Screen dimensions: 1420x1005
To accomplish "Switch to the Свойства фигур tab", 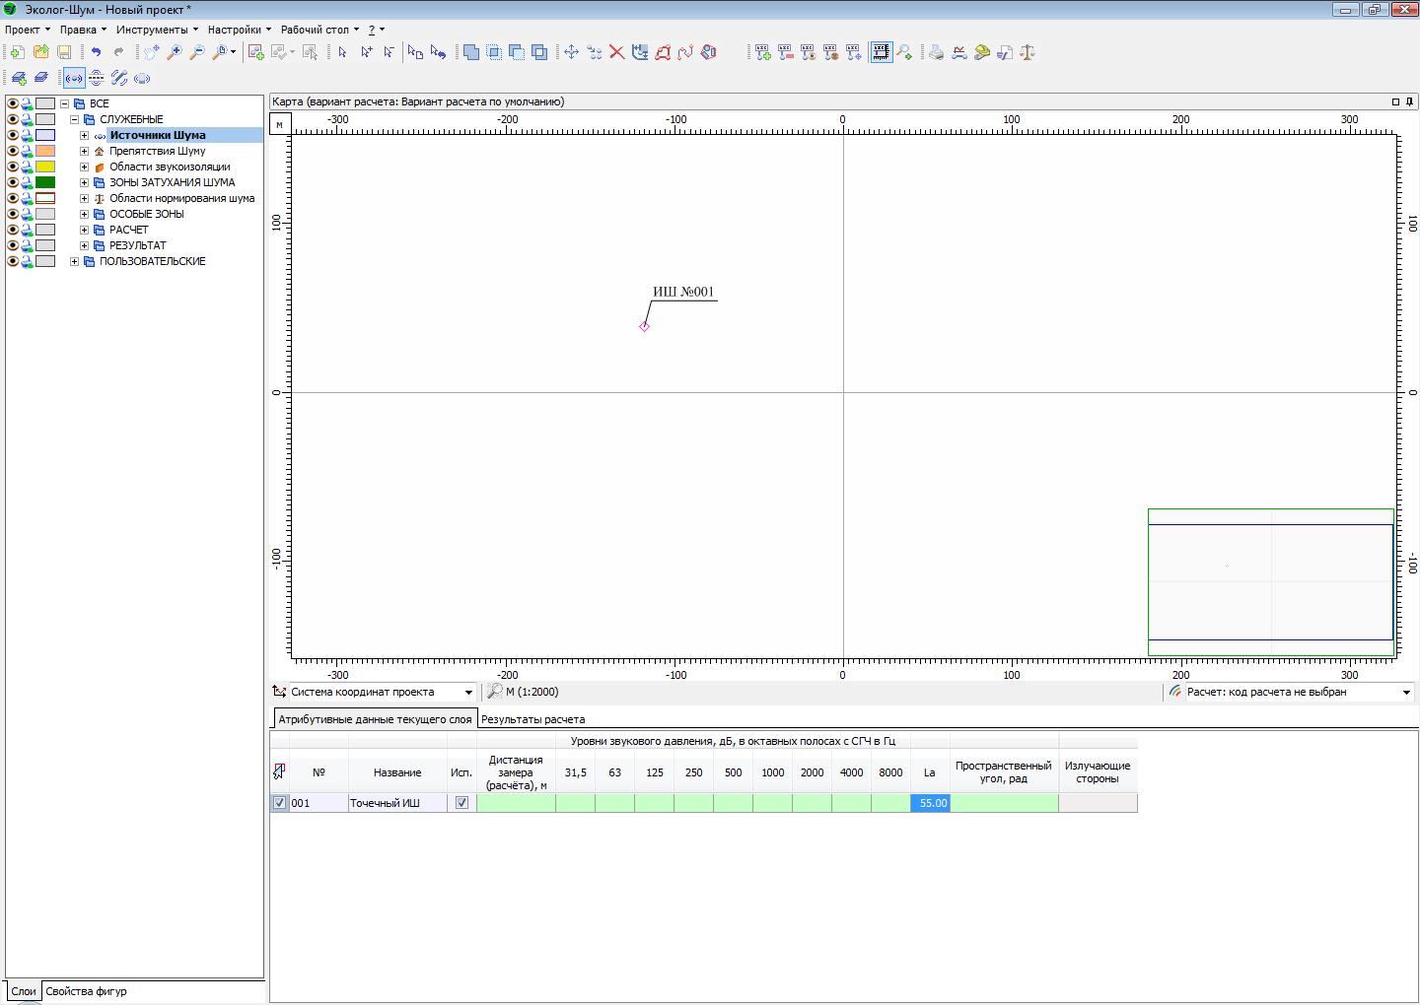I will [86, 991].
